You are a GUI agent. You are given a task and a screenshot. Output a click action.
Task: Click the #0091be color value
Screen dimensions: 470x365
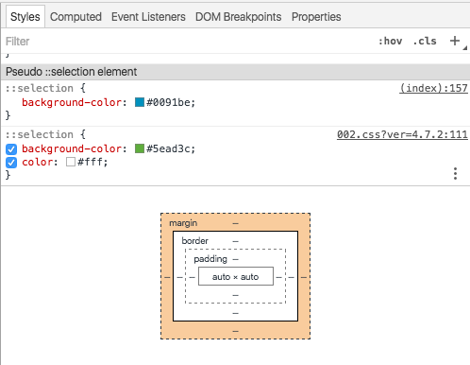tap(168, 102)
